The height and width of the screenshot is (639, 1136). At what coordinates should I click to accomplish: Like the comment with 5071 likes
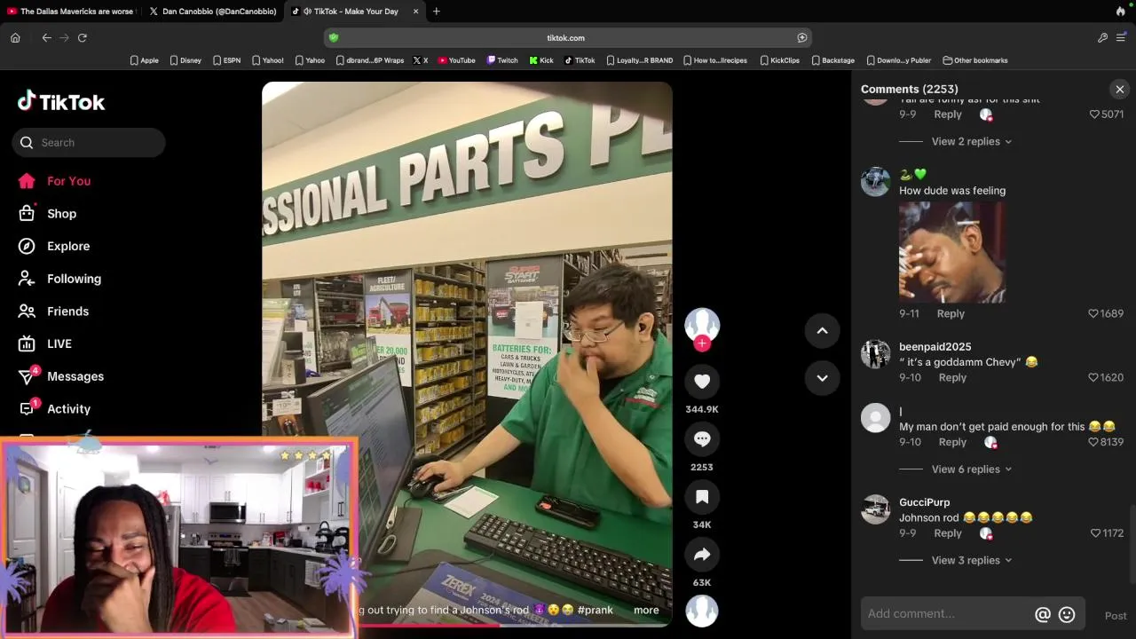click(x=1094, y=114)
